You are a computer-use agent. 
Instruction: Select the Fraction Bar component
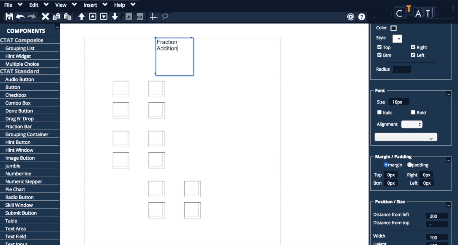click(19, 126)
